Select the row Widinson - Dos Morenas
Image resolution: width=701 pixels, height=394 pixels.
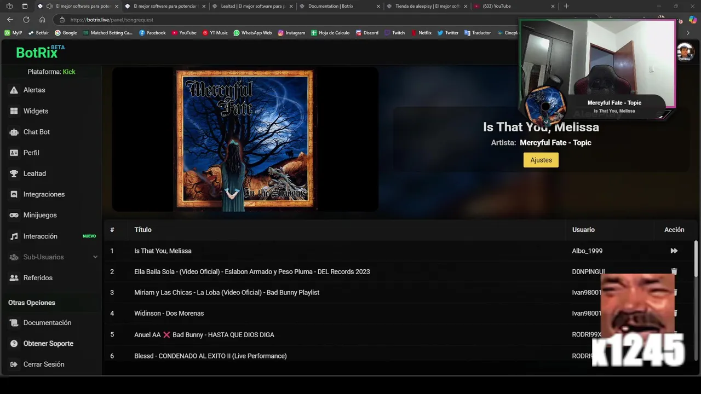[400, 314]
